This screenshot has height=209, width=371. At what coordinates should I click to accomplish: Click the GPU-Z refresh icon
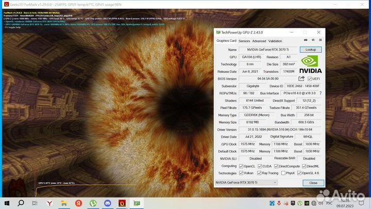[x=313, y=40]
